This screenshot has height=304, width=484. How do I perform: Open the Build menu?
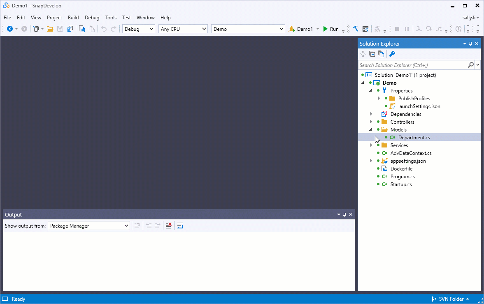[x=73, y=18]
